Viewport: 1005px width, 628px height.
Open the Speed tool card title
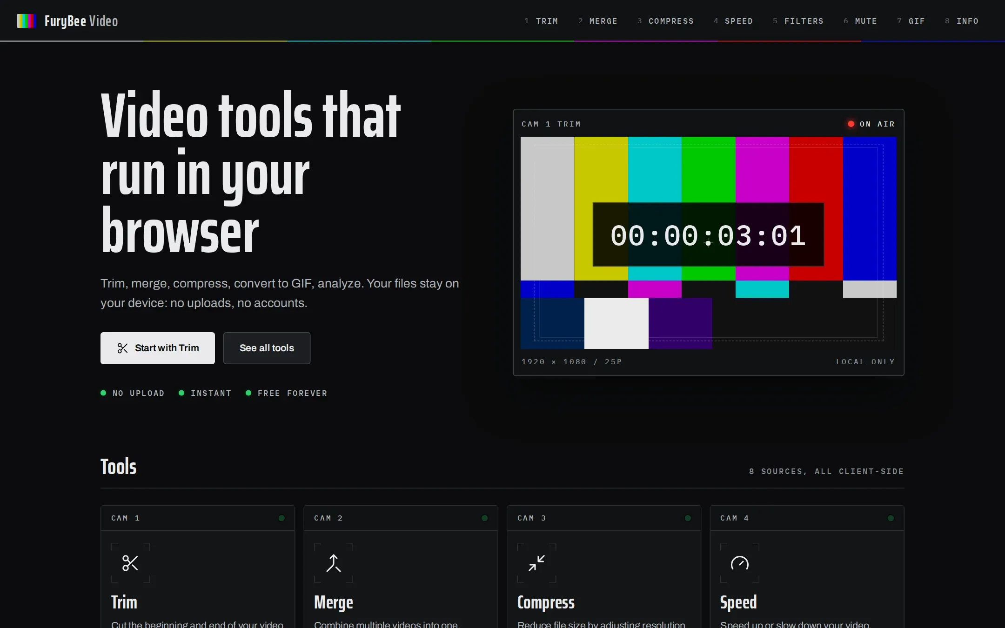pyautogui.click(x=738, y=602)
